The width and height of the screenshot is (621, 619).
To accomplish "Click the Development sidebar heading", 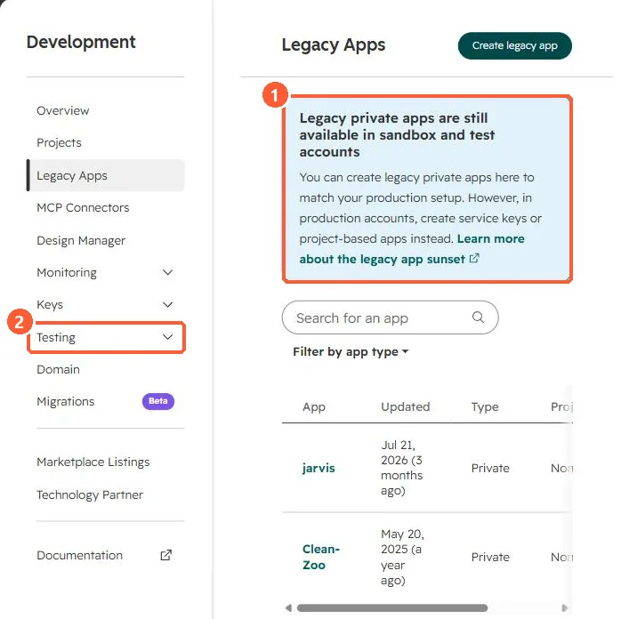I will [81, 42].
